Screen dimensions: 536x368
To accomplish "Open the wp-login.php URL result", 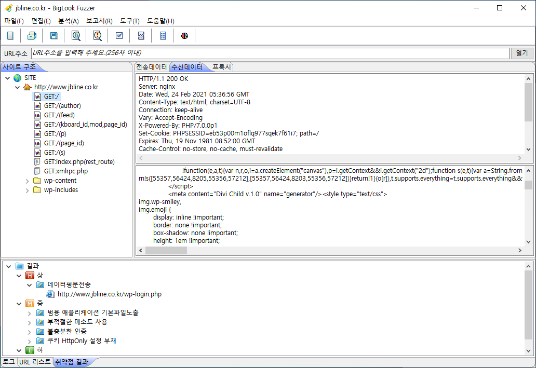I will point(109,294).
